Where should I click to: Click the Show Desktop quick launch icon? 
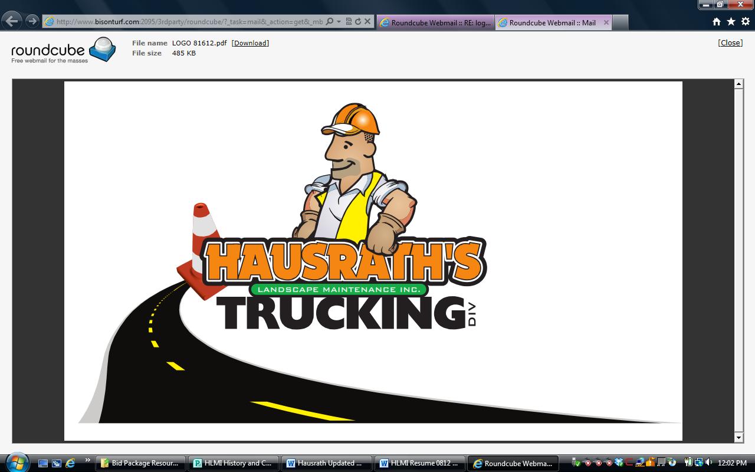[x=43, y=463]
